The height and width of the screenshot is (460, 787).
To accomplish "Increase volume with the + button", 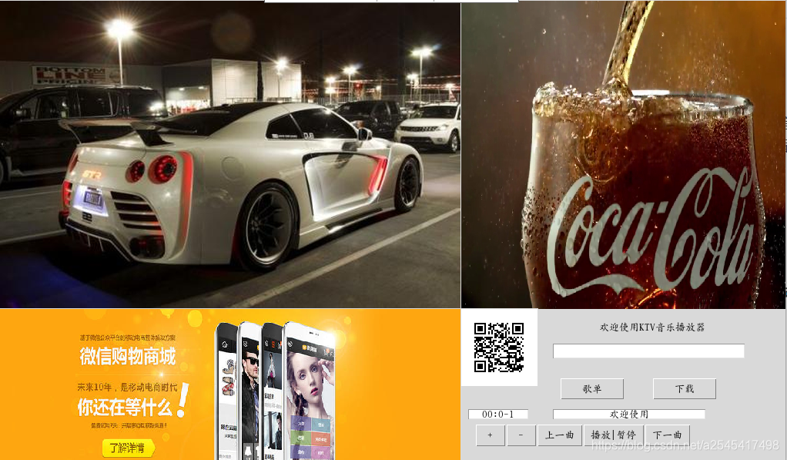I will (490, 435).
